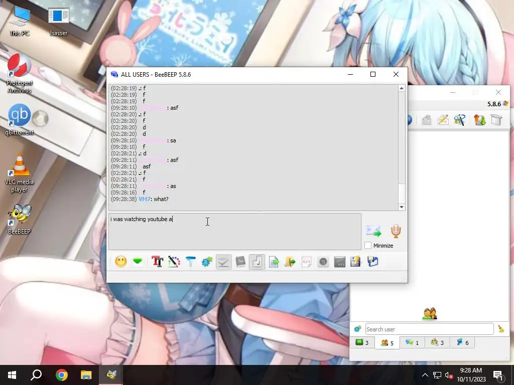Click the two-people users icon above search
Screen dimensions: 514x385
pyautogui.click(x=430, y=313)
